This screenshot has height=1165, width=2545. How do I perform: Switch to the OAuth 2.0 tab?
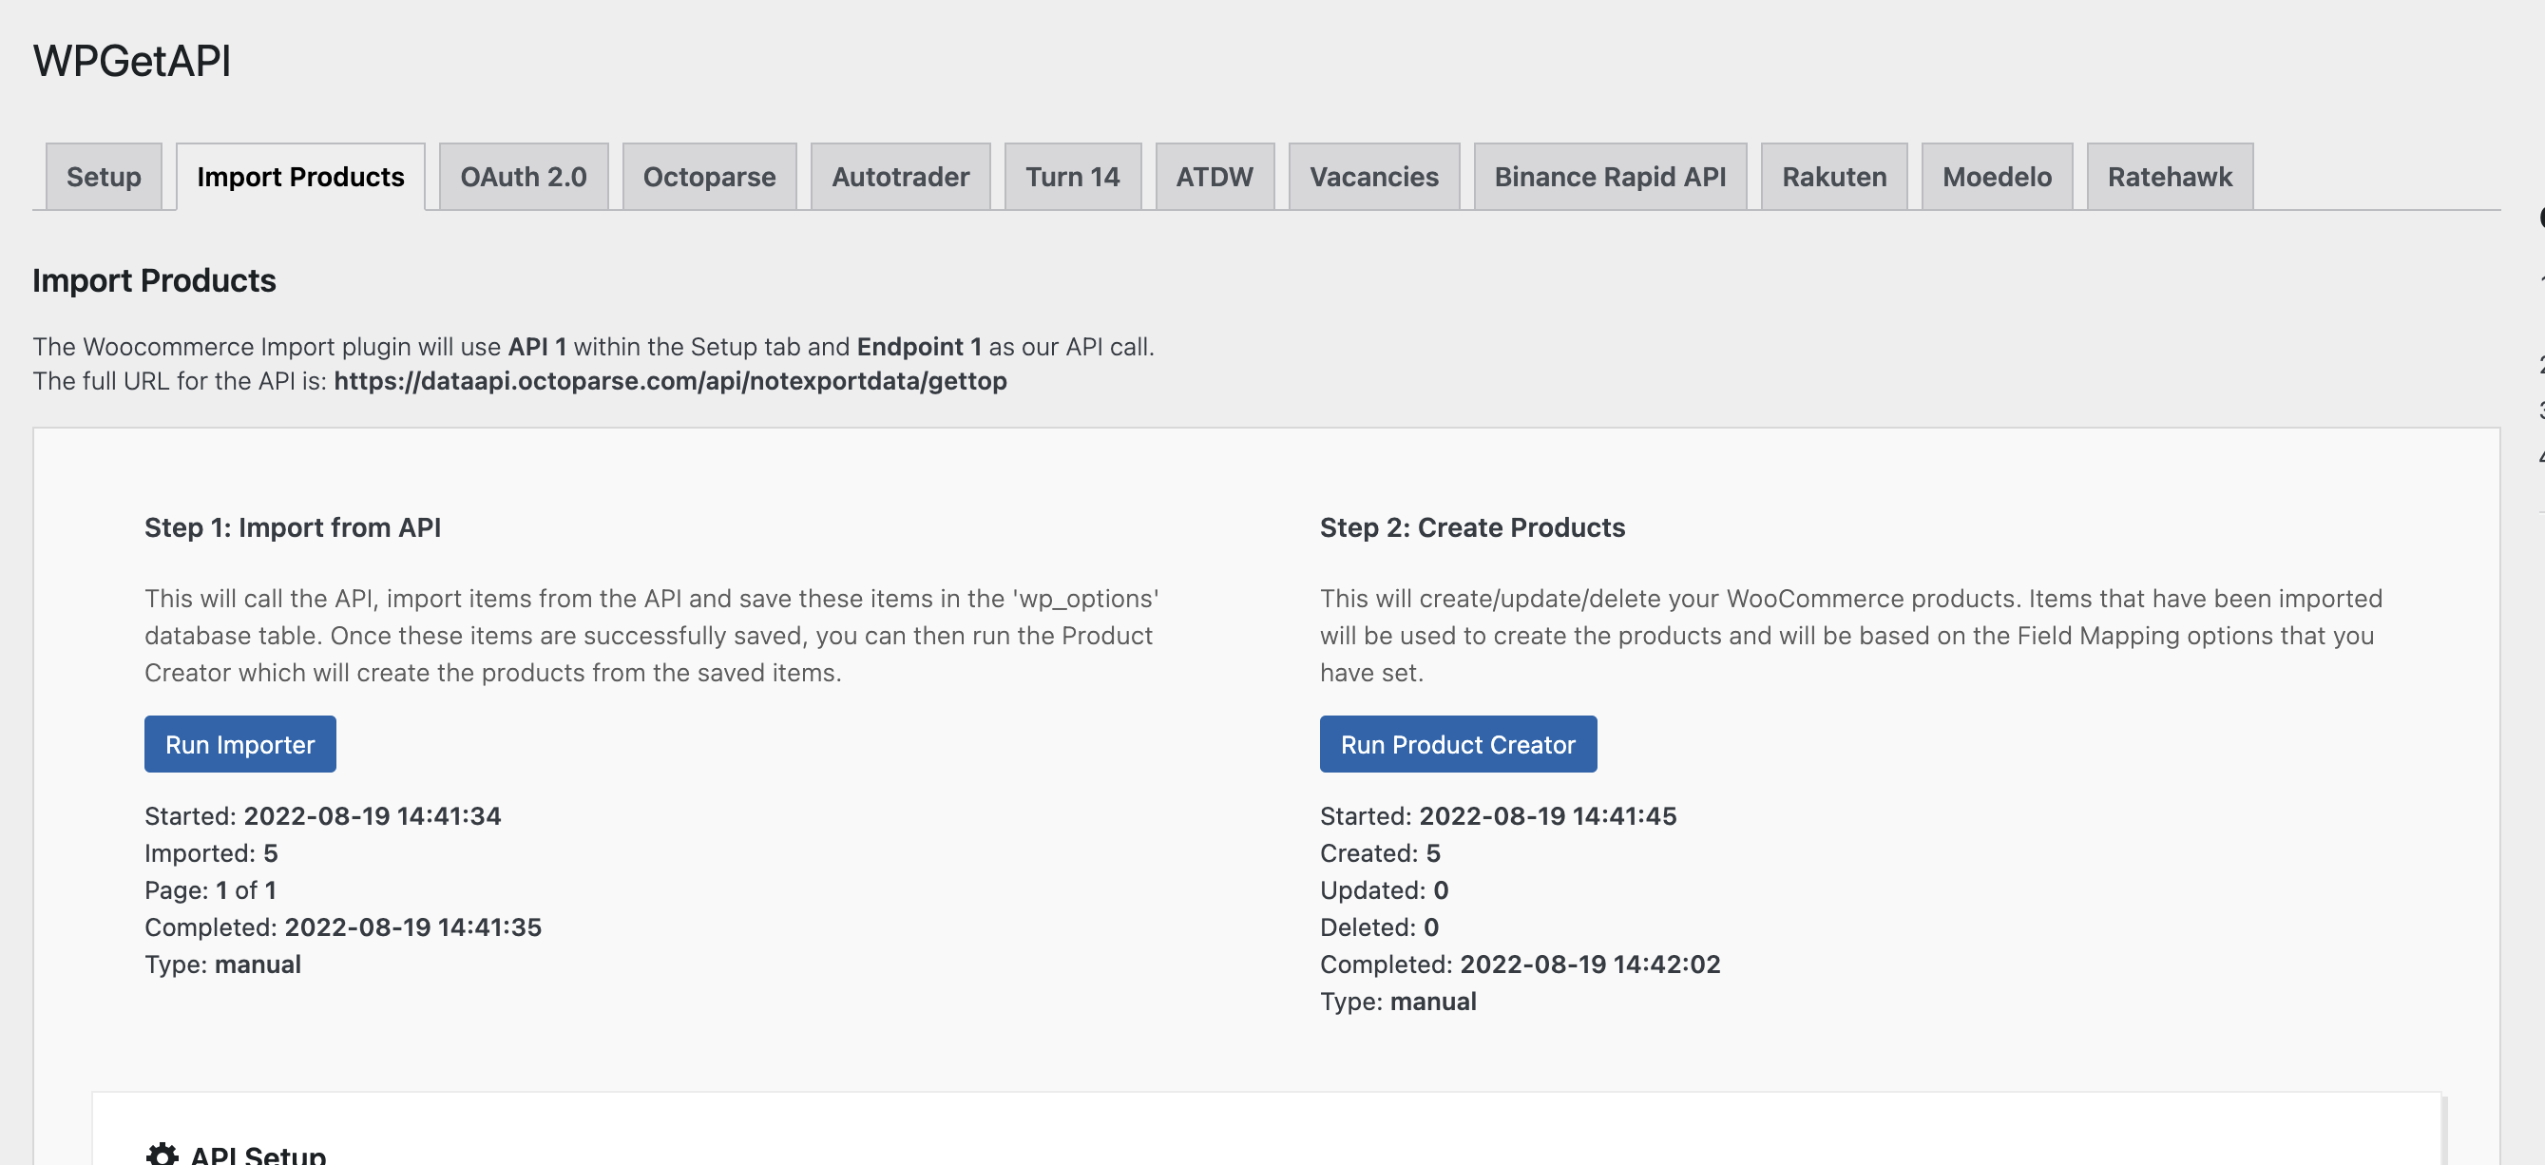tap(524, 177)
